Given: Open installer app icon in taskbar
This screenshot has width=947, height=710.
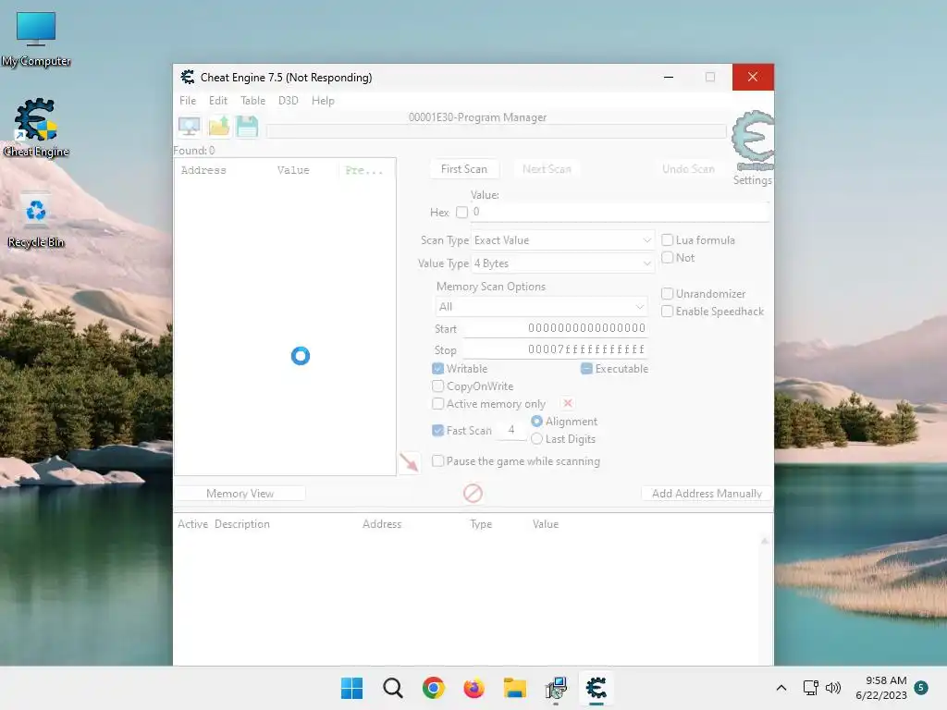Looking at the screenshot, I should tap(556, 688).
